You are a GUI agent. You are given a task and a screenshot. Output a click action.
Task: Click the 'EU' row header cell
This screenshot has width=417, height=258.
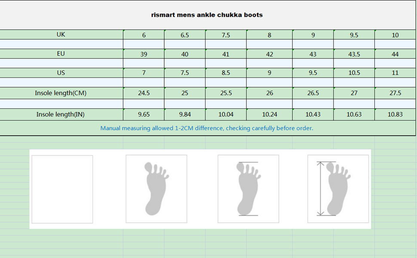pos(61,54)
